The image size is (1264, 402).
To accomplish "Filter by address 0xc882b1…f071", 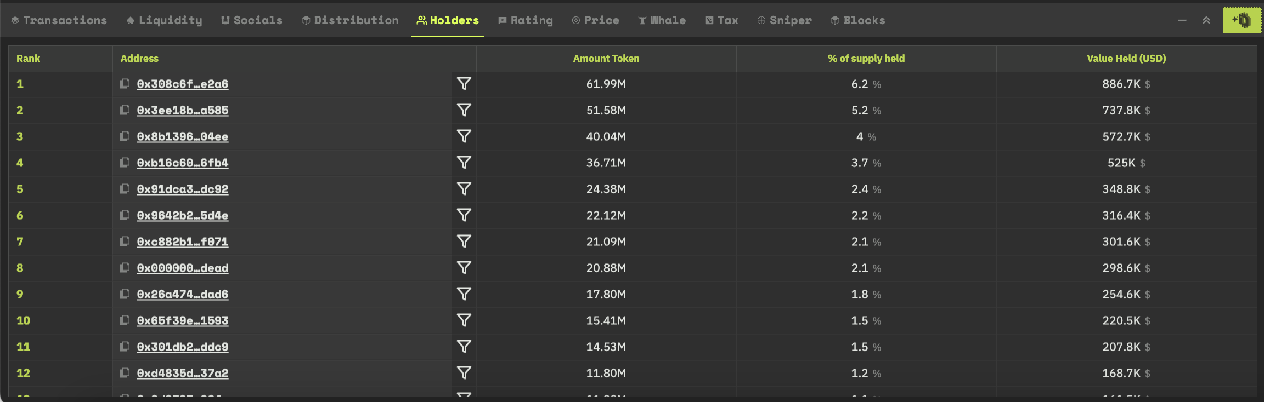I will [x=464, y=242].
